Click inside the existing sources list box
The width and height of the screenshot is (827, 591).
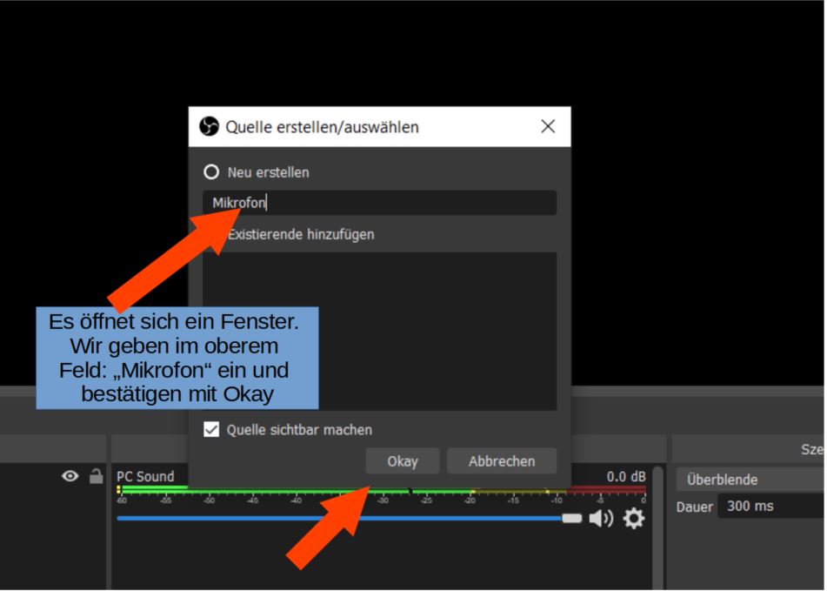click(435, 331)
